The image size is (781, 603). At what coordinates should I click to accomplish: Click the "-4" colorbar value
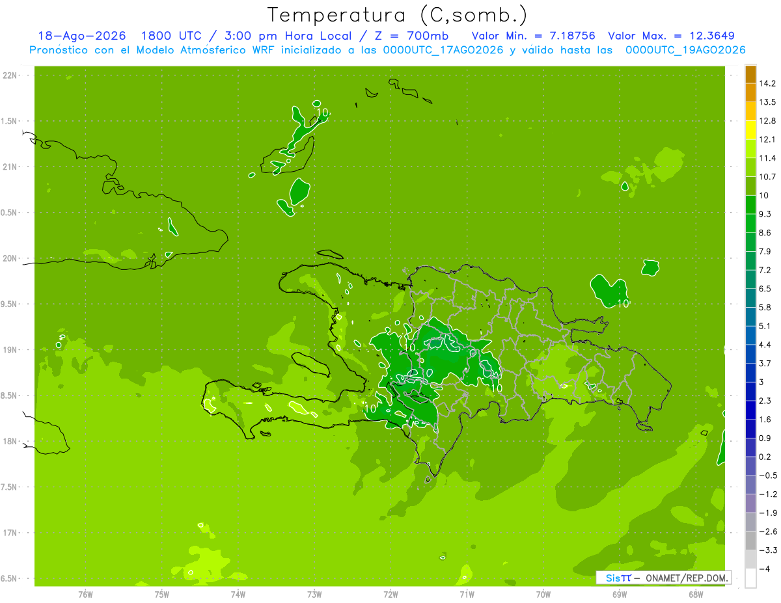[x=765, y=569]
